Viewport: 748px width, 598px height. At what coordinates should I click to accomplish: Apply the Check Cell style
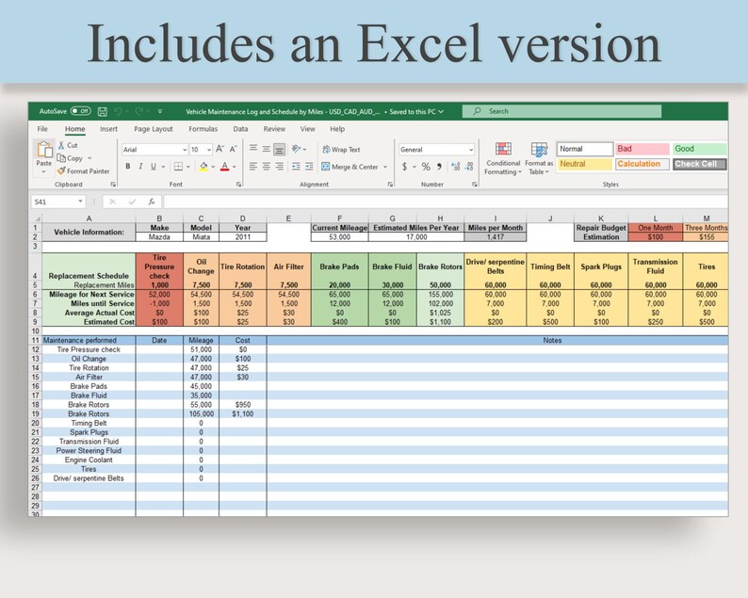tap(699, 164)
